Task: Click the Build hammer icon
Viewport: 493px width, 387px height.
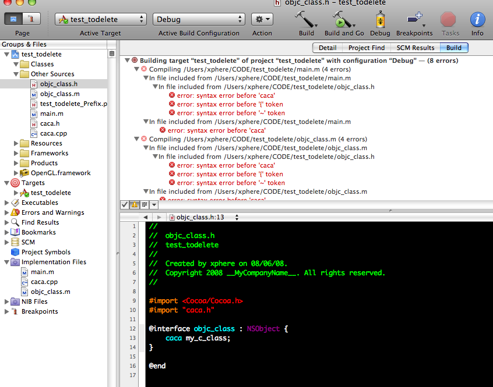Action: 305,19
